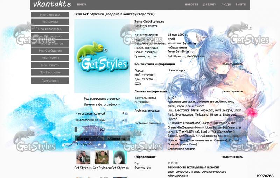Click редактировать for Личная информация
The height and width of the screenshot is (178, 280).
[232, 91]
